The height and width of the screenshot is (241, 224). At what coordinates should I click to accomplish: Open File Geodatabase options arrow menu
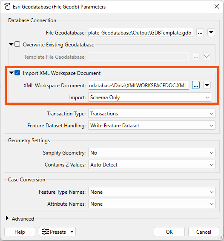pos(211,32)
